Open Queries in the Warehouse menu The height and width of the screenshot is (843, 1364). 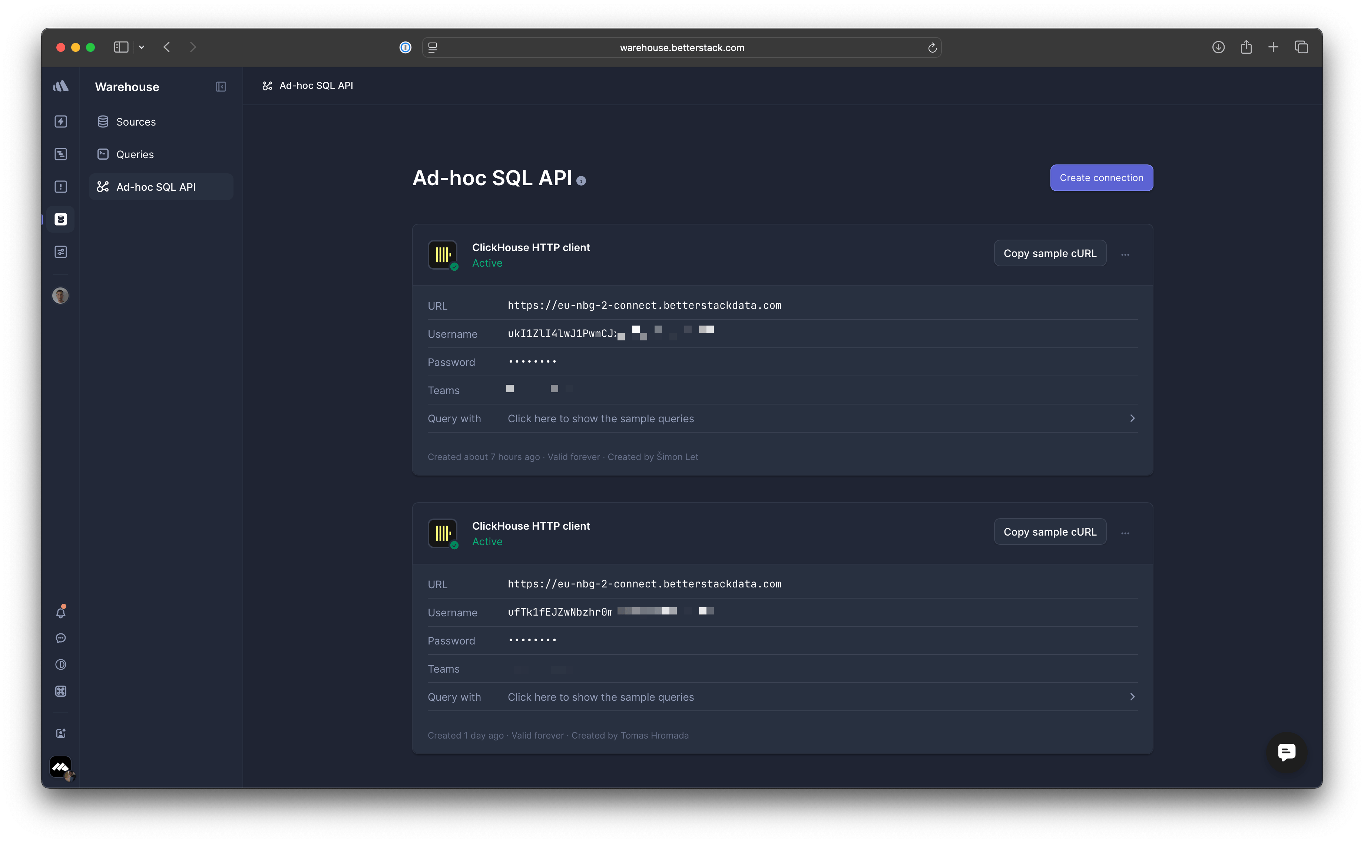135,154
